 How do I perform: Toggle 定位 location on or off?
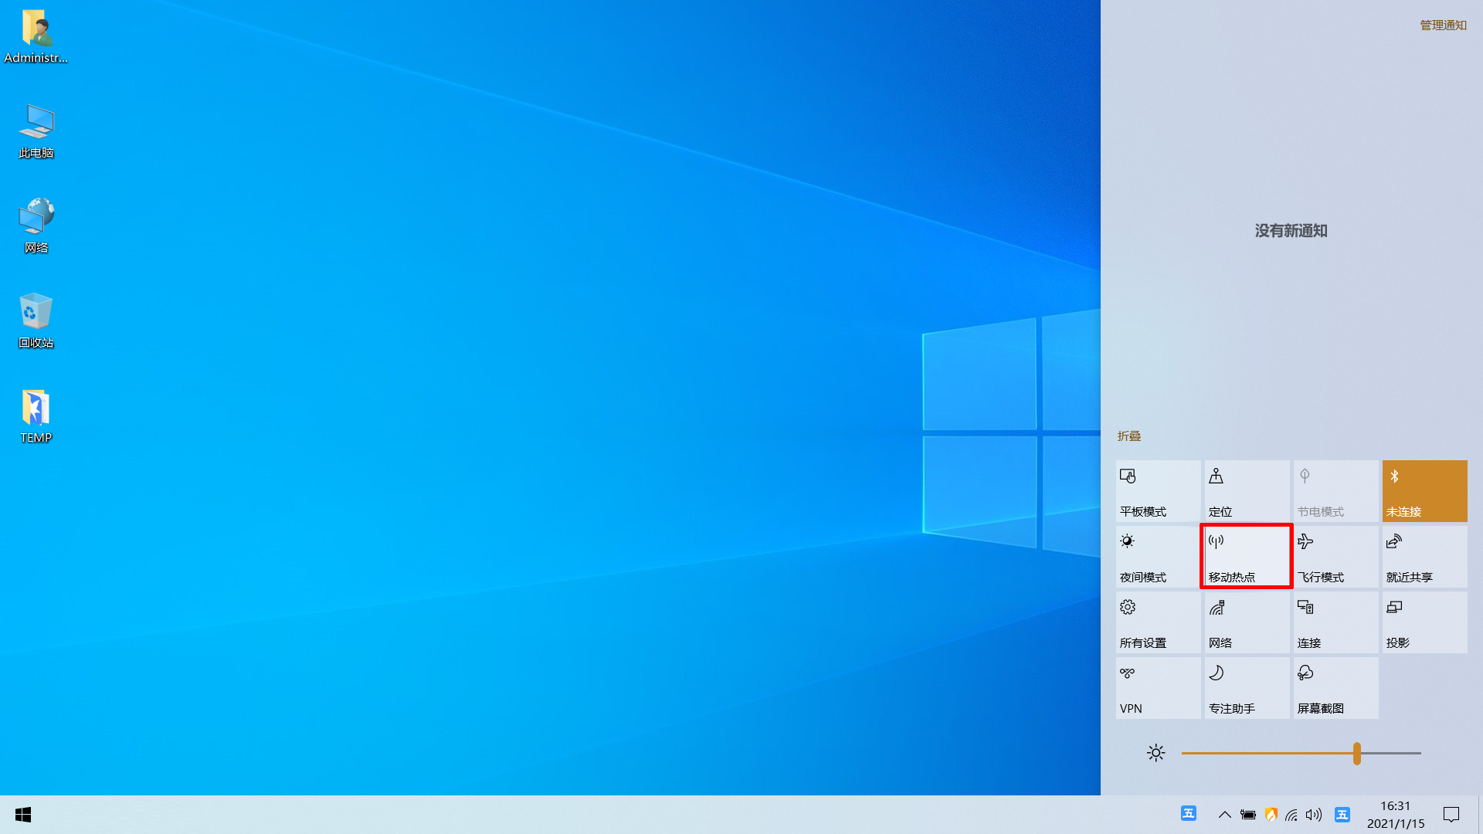click(x=1246, y=490)
